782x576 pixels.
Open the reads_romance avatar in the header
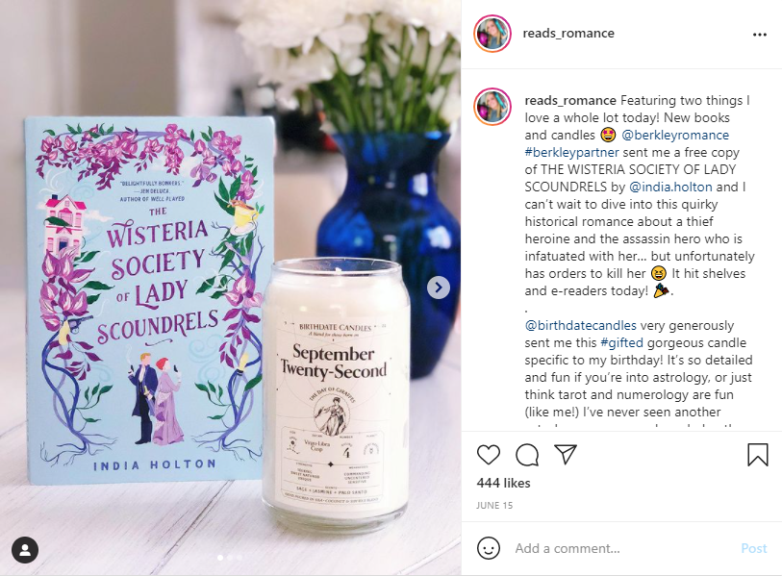point(492,34)
